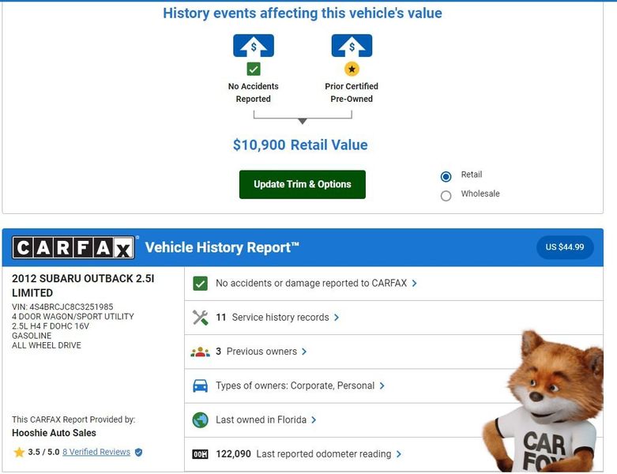Click the GASOLINE fuel type text

tap(32, 336)
